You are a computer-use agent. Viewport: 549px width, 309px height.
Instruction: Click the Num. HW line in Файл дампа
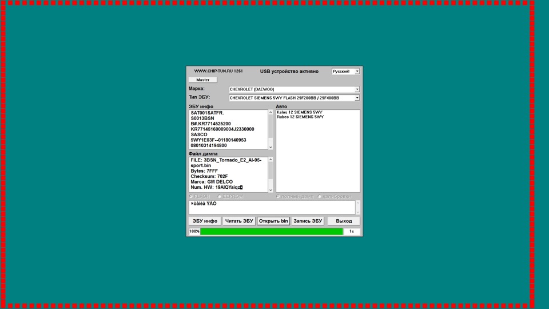pyautogui.click(x=216, y=188)
